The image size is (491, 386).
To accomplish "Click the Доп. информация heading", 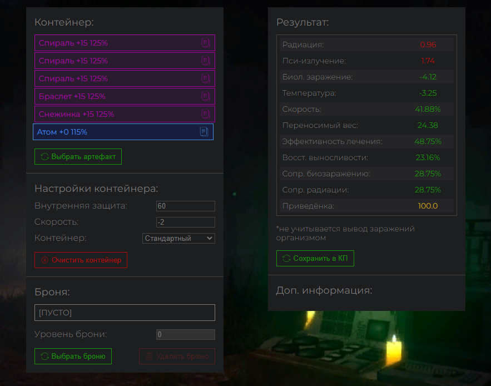I will (324, 290).
